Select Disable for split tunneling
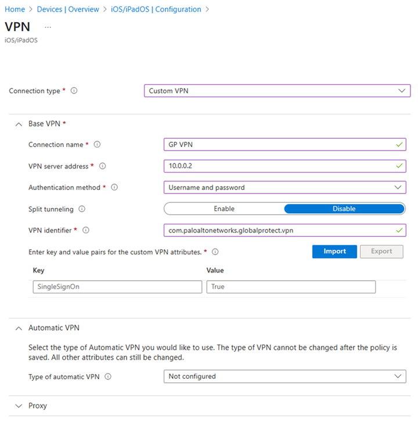 coord(344,209)
